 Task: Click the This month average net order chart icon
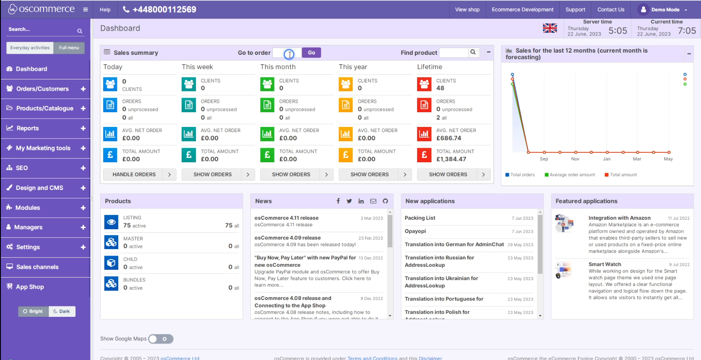(267, 134)
